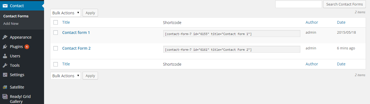Open the top Bulk Actions dropdown
Screen dimensions: 370x104
[x=66, y=13]
